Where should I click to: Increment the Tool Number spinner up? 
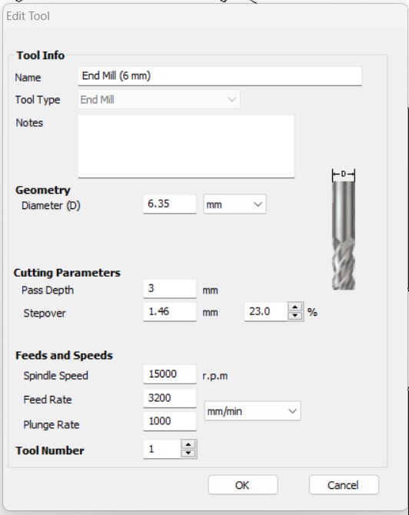(x=188, y=445)
